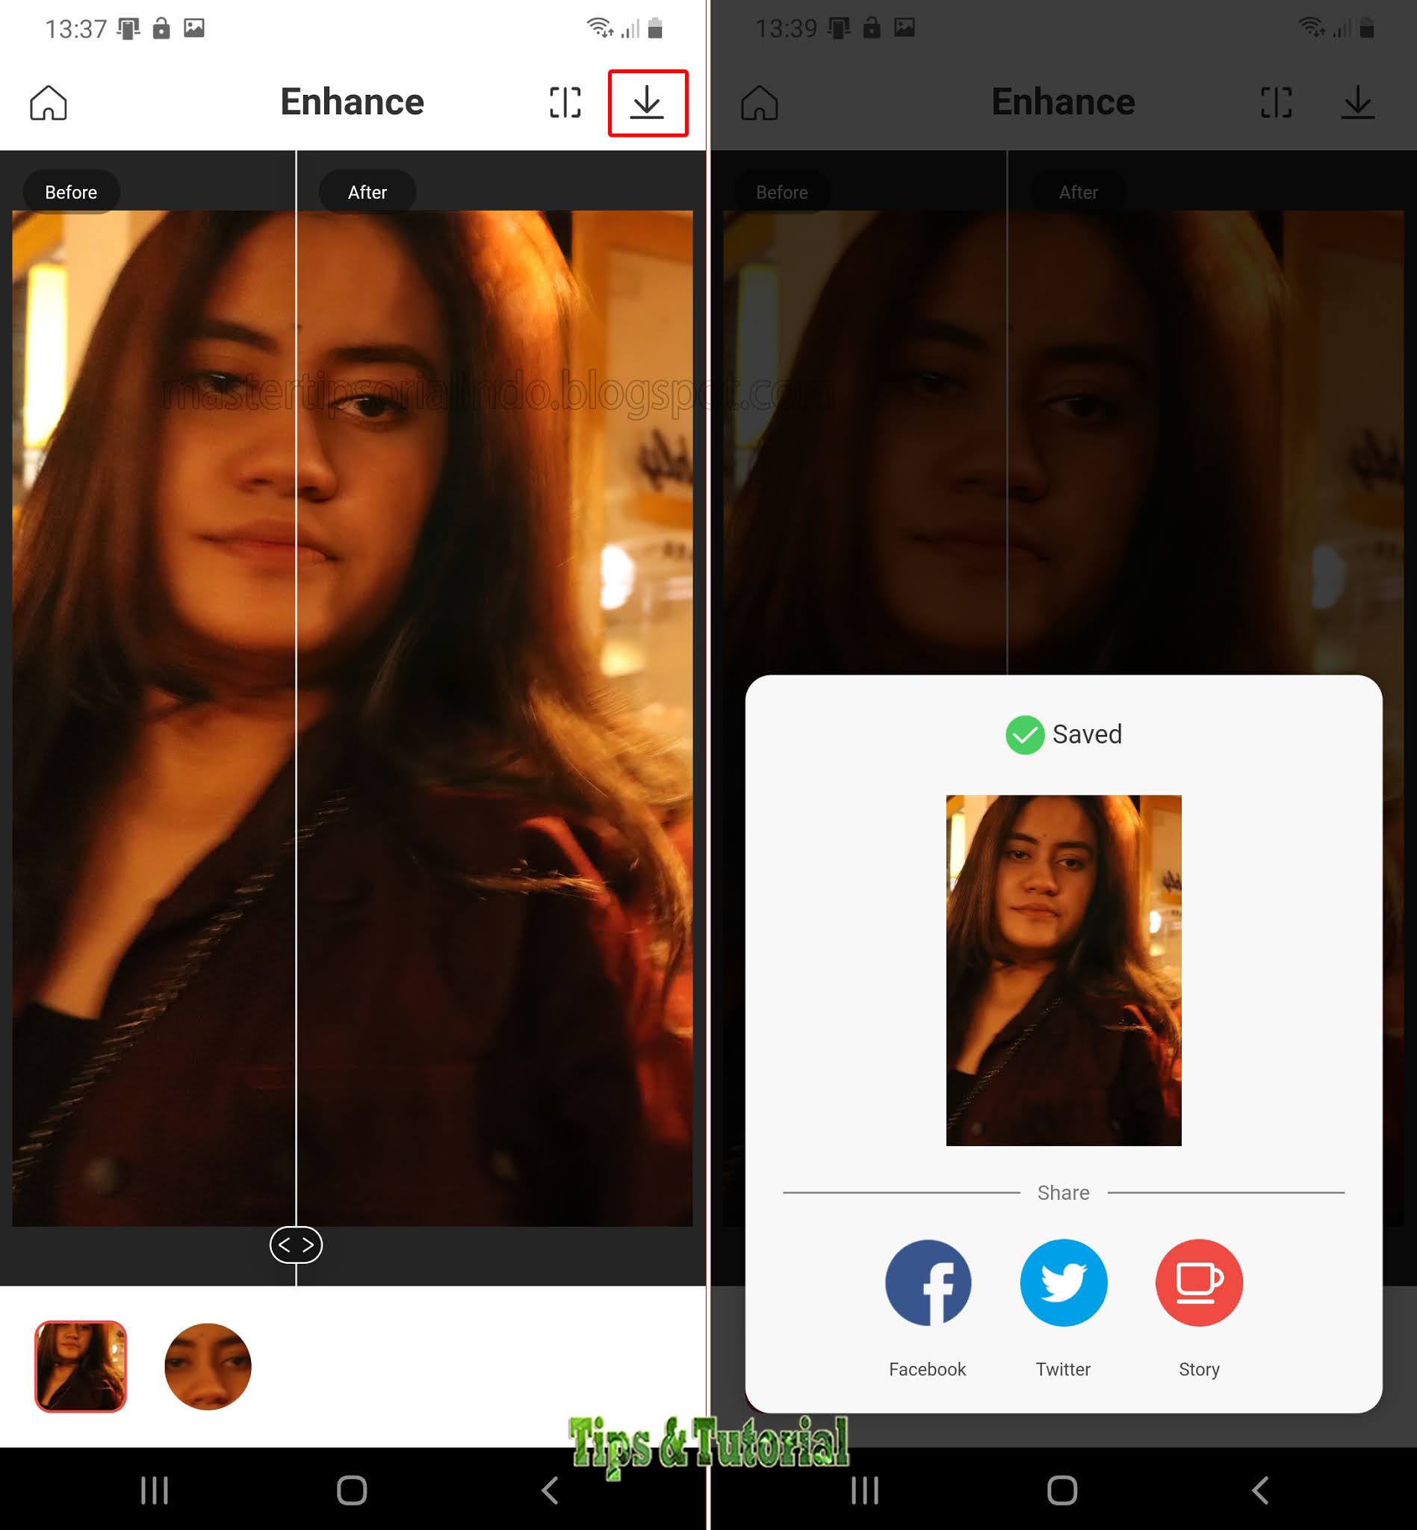This screenshot has width=1417, height=1530.
Task: Tap the image notification icon in left status bar
Action: click(194, 28)
